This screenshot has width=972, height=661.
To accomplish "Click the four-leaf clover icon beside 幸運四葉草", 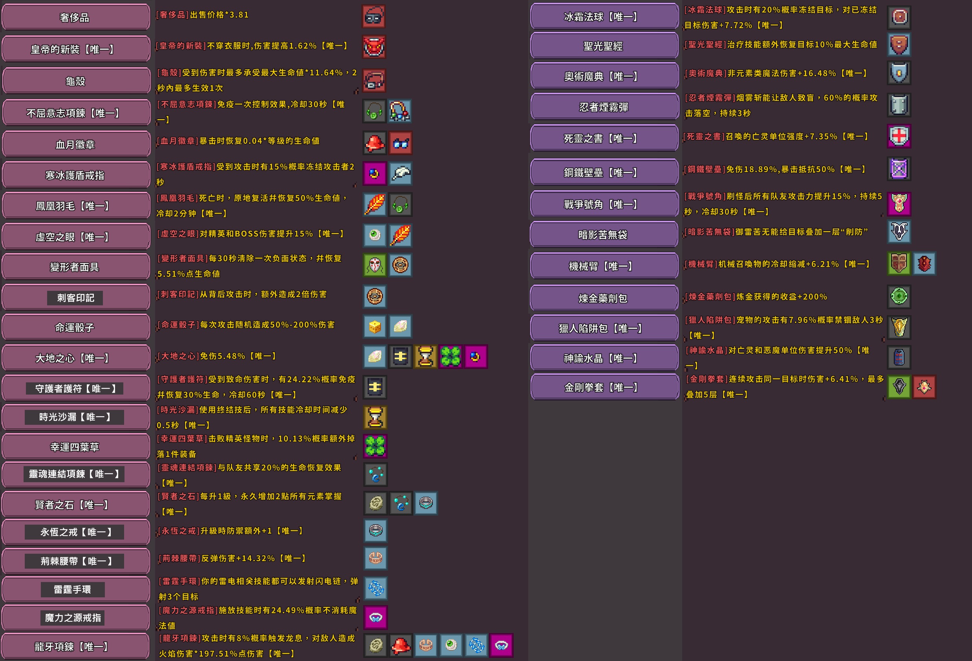I will click(x=375, y=446).
